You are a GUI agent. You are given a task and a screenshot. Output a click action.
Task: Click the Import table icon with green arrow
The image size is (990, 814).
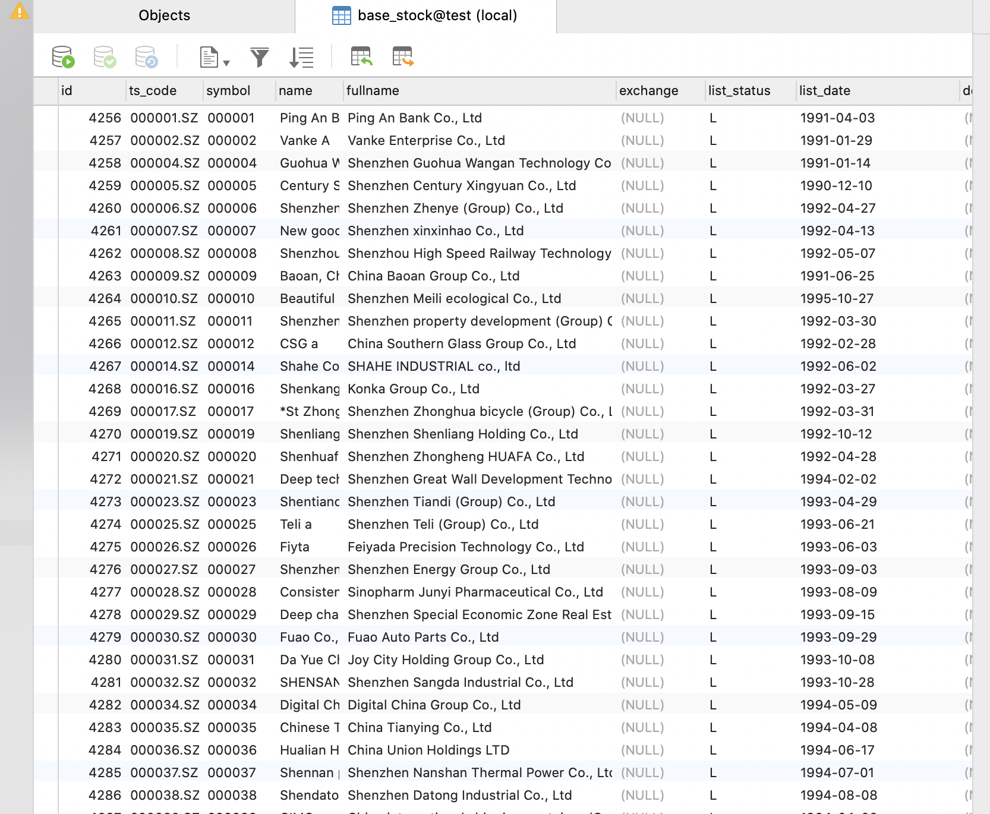(x=361, y=57)
